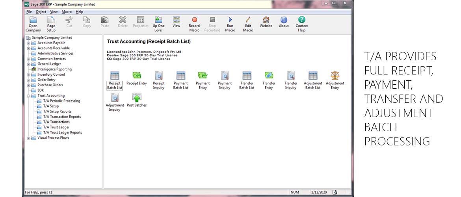Select T/A Setup folder

pos(51,106)
